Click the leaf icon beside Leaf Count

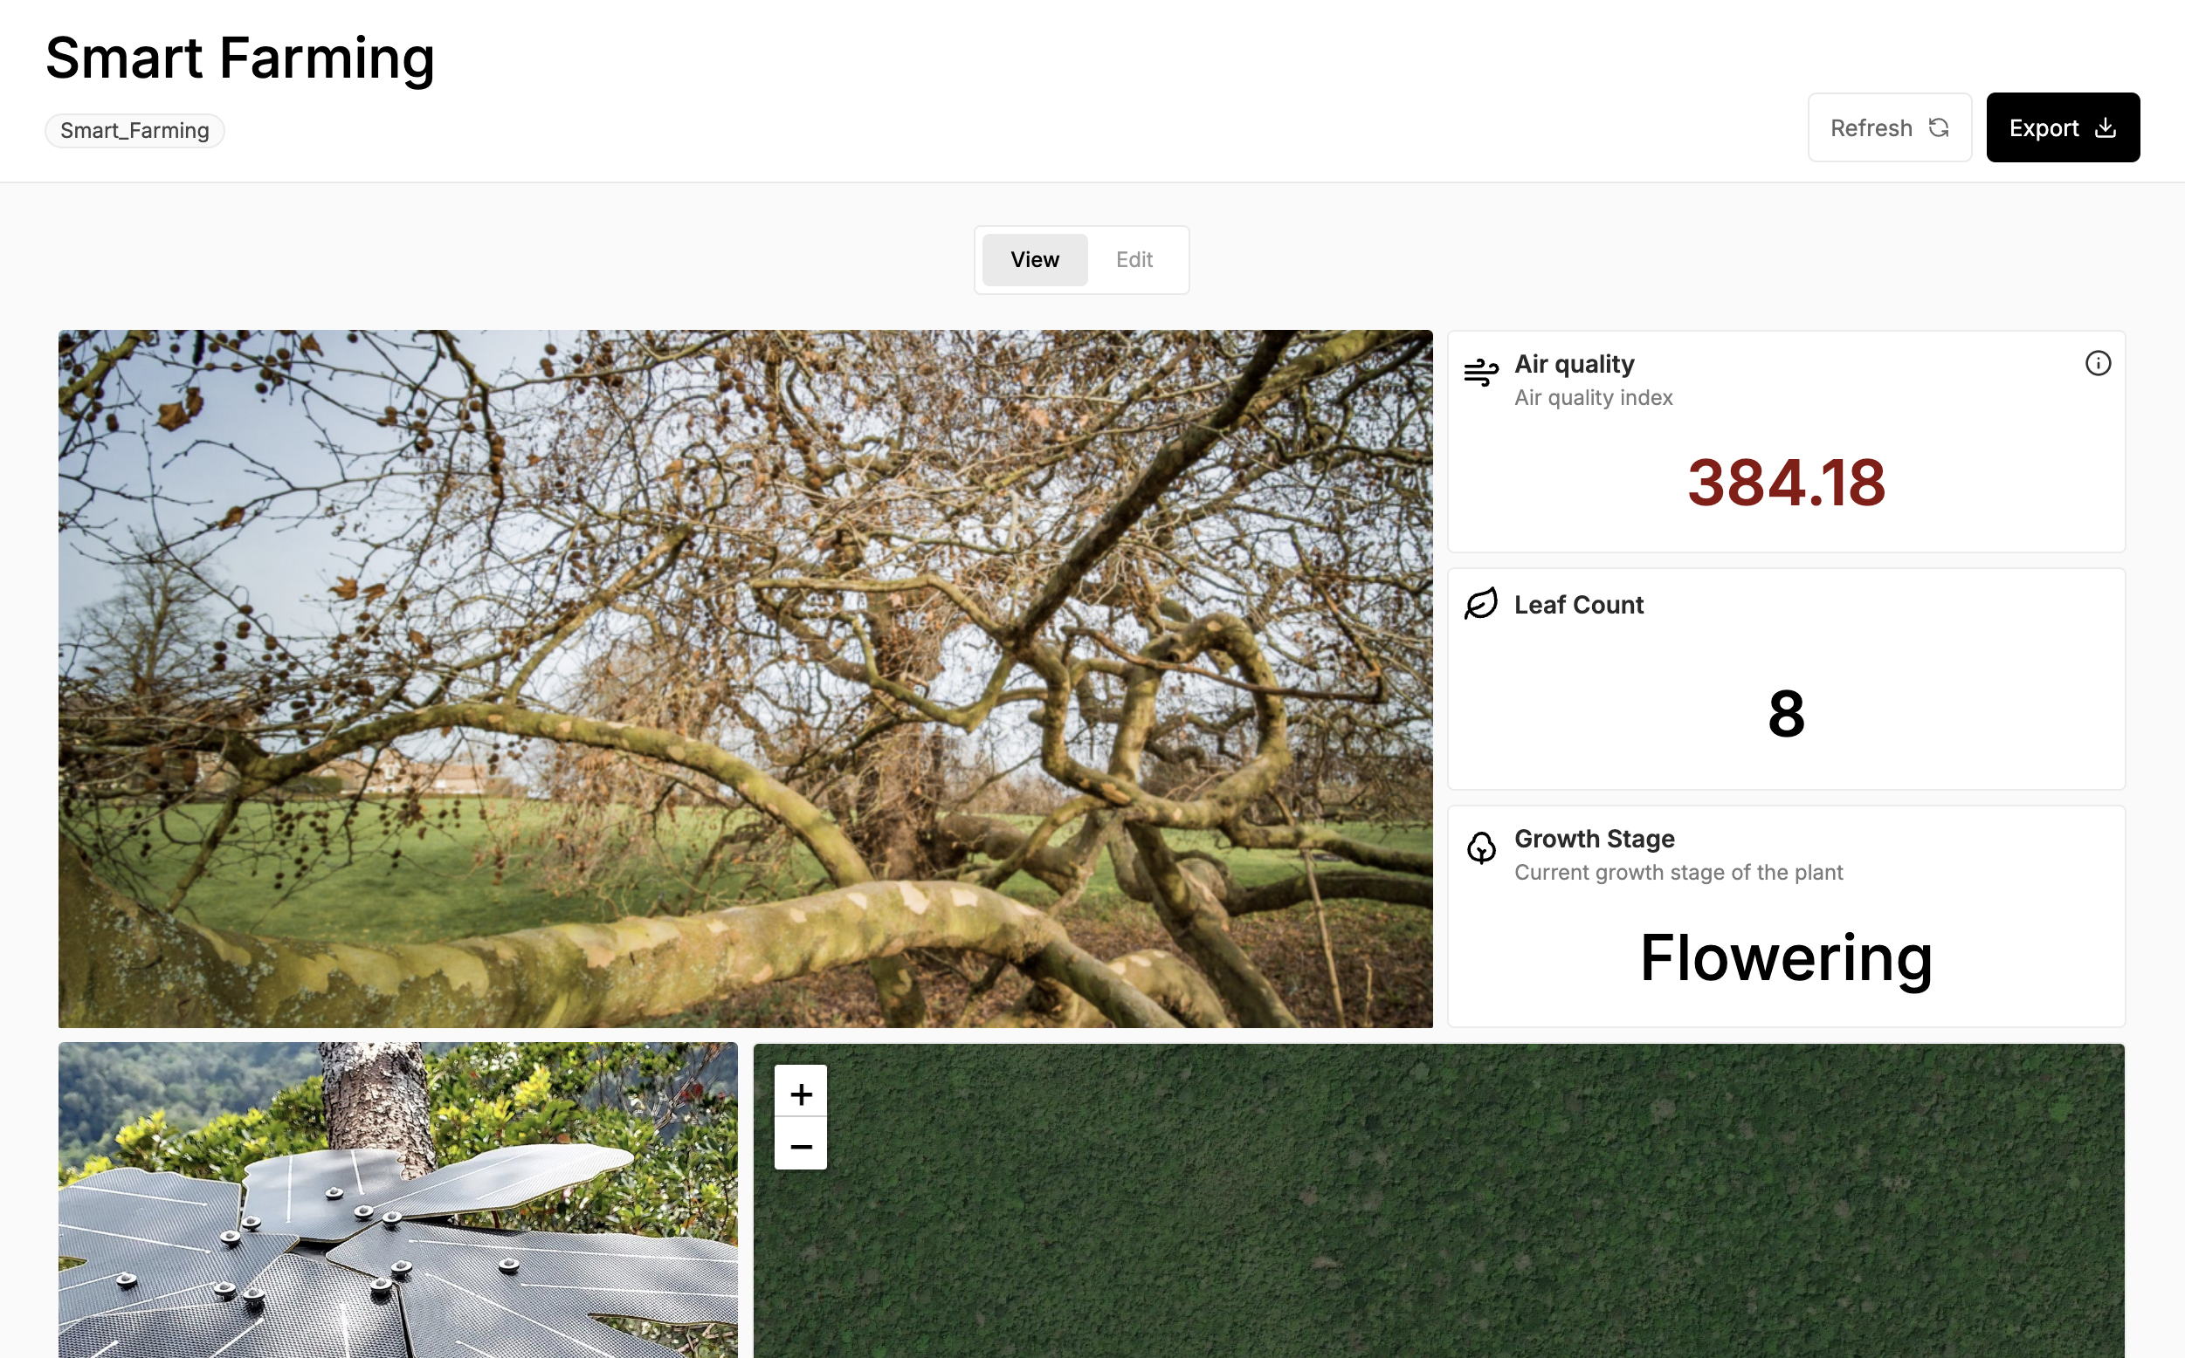click(x=1480, y=604)
